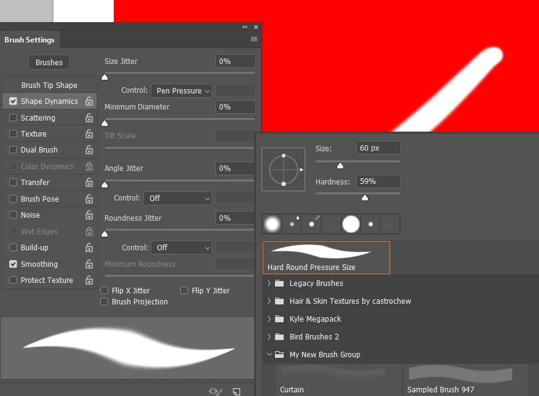Toggle the lock icon beside Protect Texture
Screen dimensions: 539x396
89,280
